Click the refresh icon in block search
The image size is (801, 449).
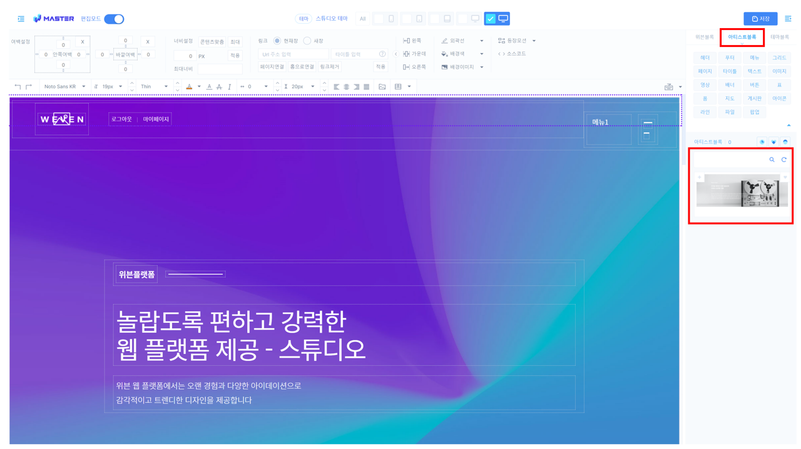783,159
